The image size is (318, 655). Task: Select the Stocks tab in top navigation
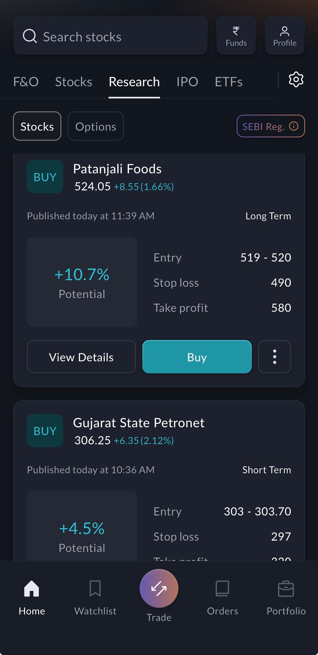pos(74,82)
